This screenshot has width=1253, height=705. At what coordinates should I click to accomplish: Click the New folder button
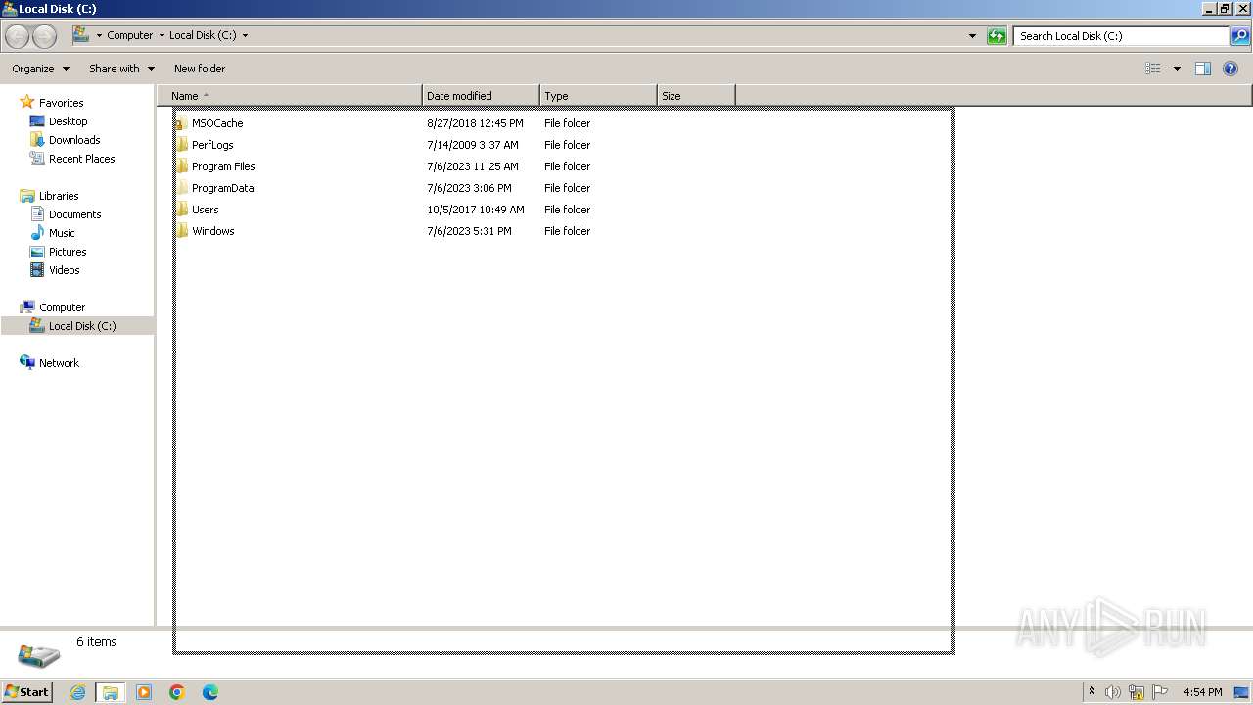pos(200,69)
